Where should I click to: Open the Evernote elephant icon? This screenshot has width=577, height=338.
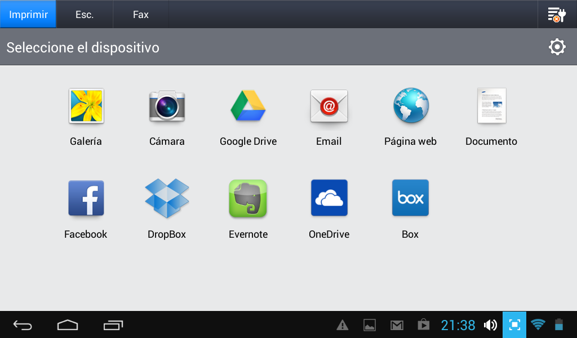coord(248,198)
